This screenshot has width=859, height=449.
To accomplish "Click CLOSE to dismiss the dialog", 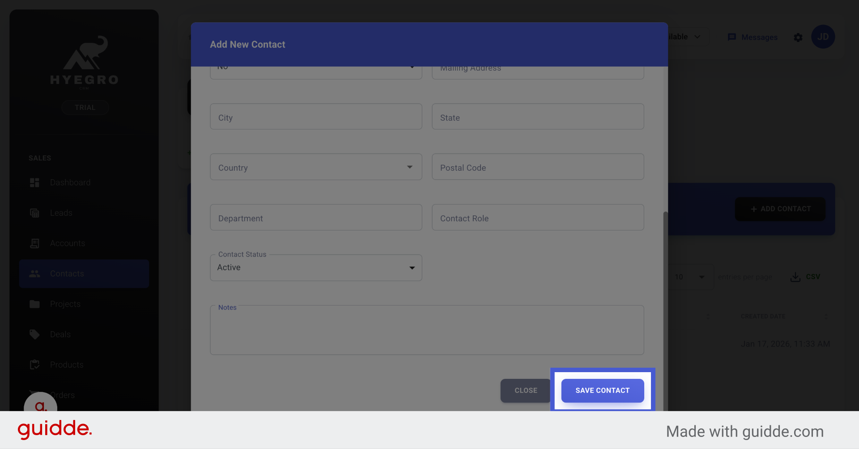I will (525, 390).
